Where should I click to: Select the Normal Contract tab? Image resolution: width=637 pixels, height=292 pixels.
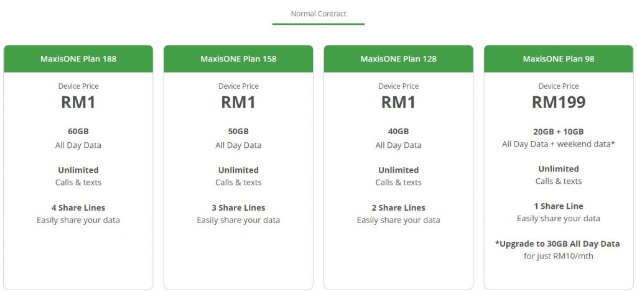coord(318,14)
